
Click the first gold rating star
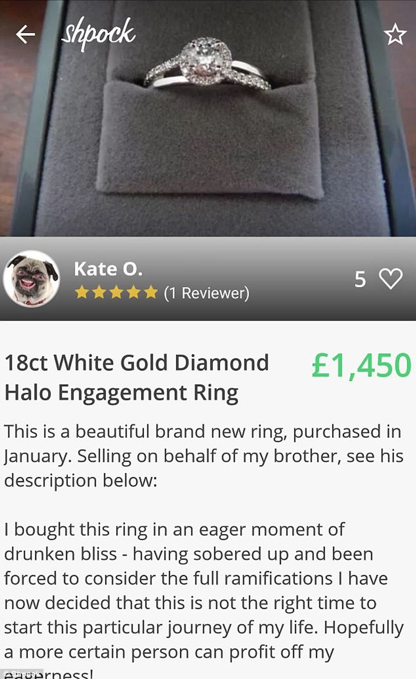point(82,292)
